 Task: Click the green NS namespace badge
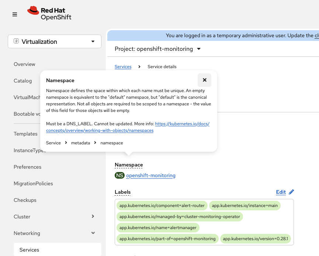(x=119, y=176)
